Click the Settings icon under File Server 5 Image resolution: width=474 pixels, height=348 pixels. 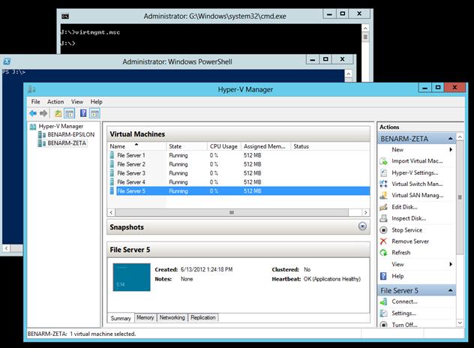(x=383, y=313)
